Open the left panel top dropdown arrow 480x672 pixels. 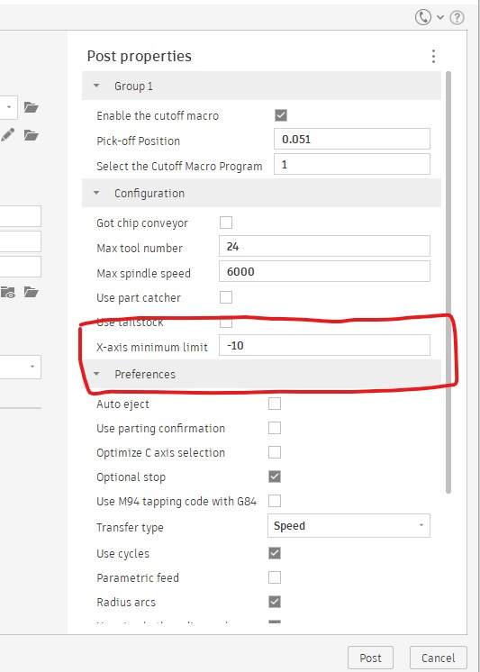9,106
